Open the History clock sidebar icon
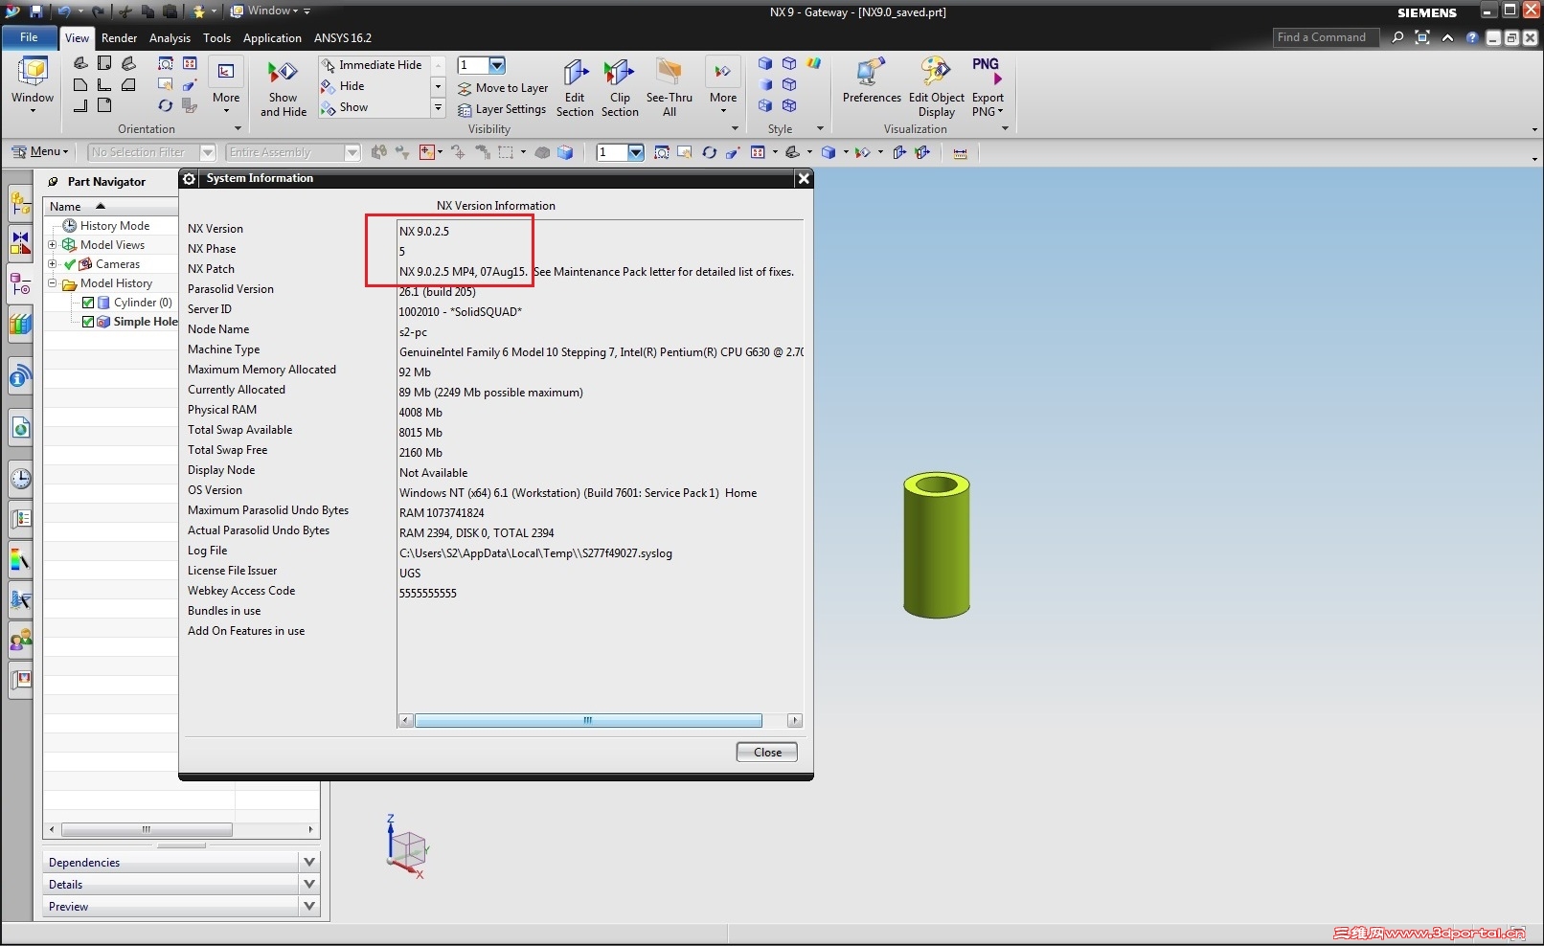 [x=20, y=478]
